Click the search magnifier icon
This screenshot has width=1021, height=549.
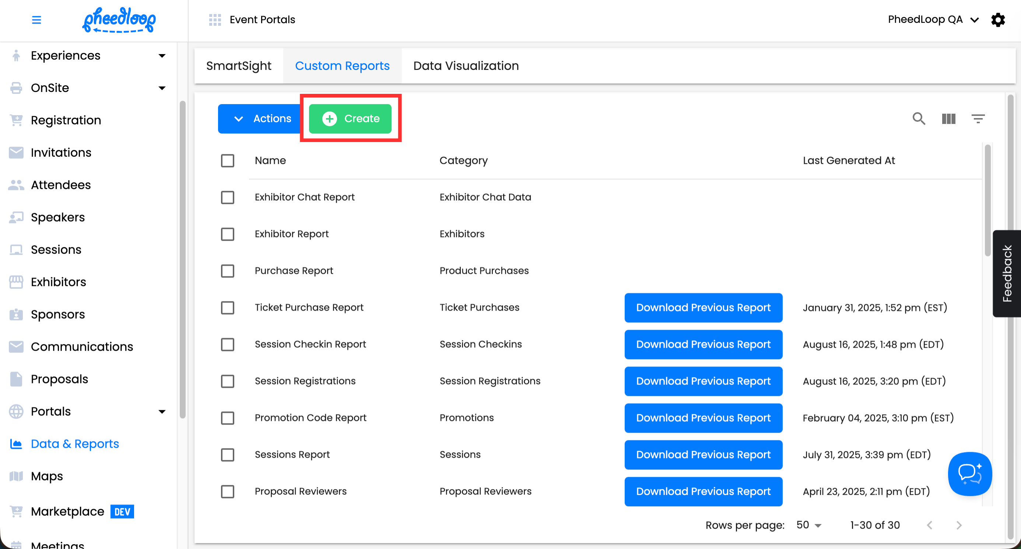point(919,118)
